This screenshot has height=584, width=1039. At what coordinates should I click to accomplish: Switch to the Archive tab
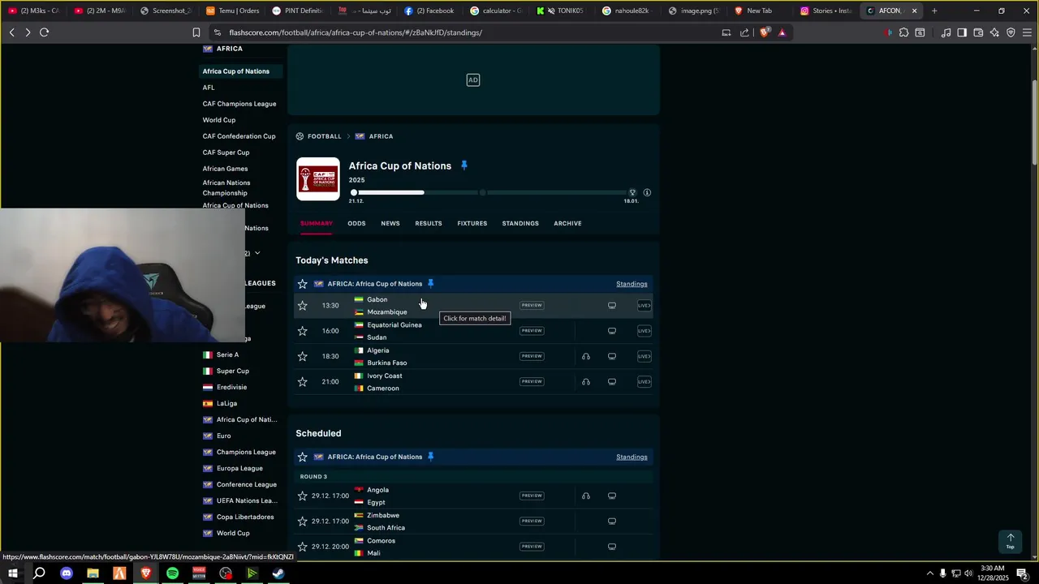point(567,223)
